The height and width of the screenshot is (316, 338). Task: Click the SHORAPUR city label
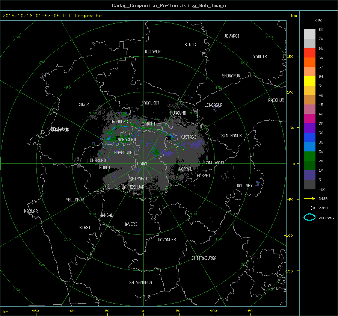pyautogui.click(x=231, y=76)
